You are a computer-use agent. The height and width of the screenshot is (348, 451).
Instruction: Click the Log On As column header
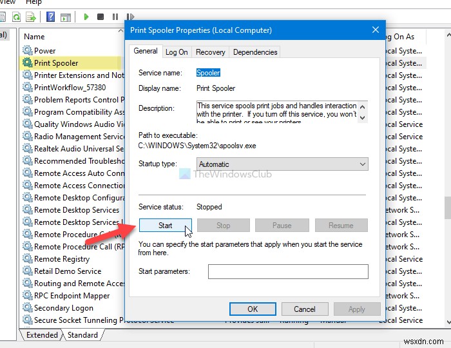(x=405, y=37)
